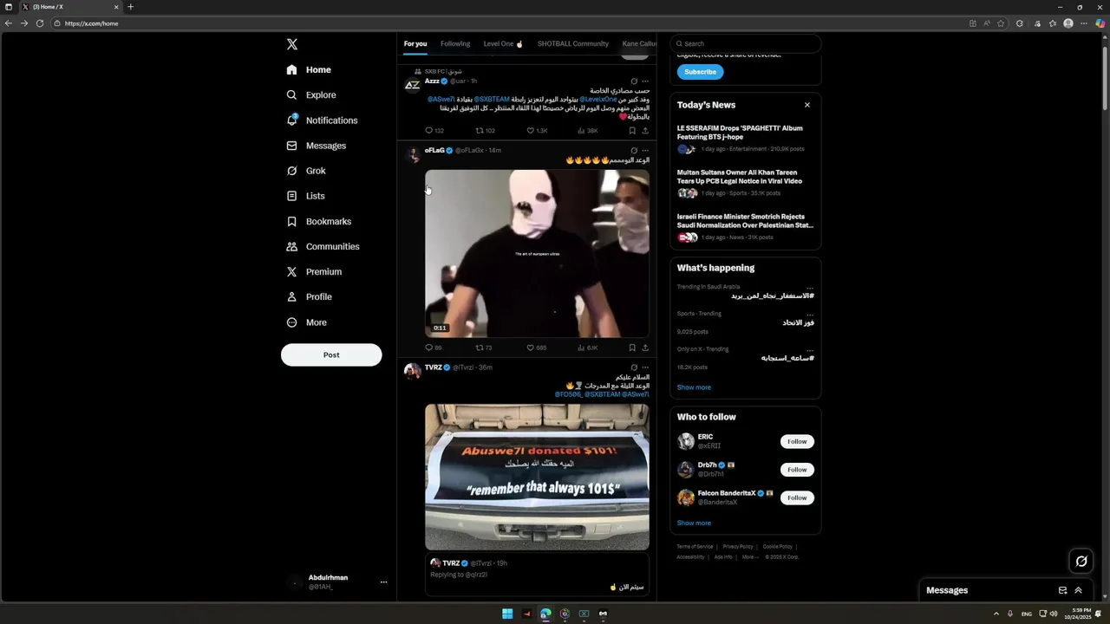Bookmark the oFLaG video post
Viewport: 1110px width, 624px height.
point(632,348)
